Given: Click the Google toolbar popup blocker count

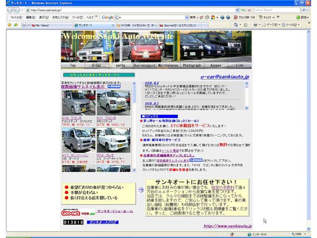Looking at the screenshot, I should pyautogui.click(x=244, y=17).
